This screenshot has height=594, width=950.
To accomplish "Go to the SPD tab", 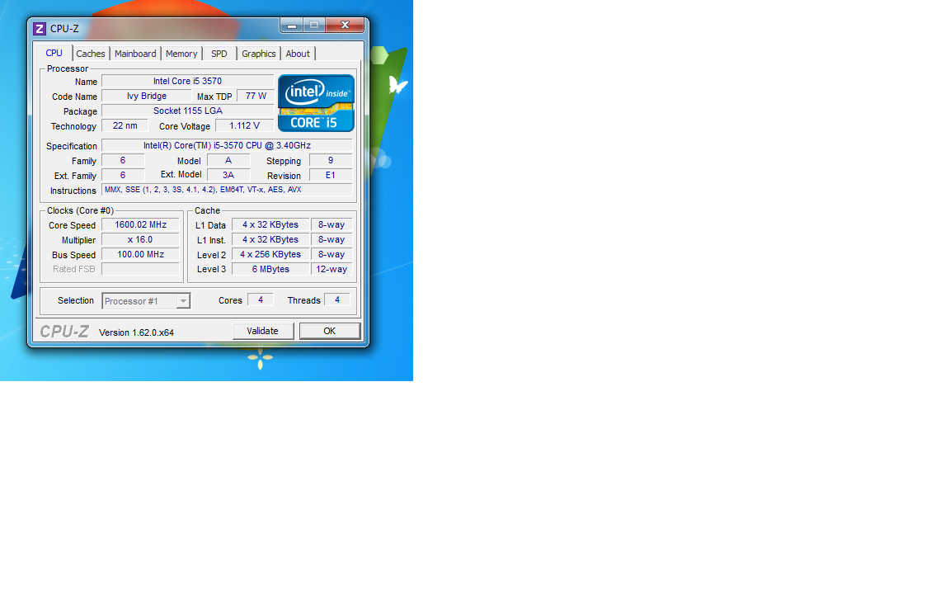I will [x=219, y=54].
